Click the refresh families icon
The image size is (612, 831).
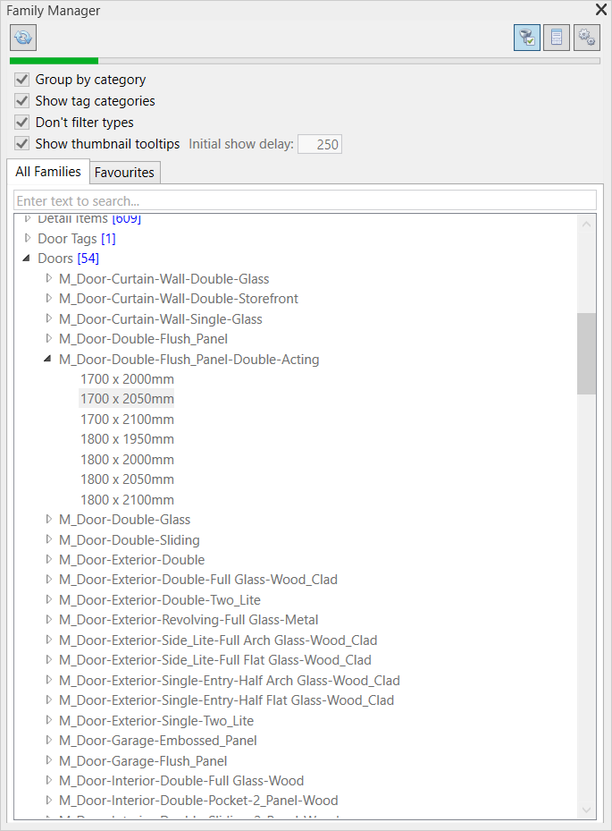(22, 38)
